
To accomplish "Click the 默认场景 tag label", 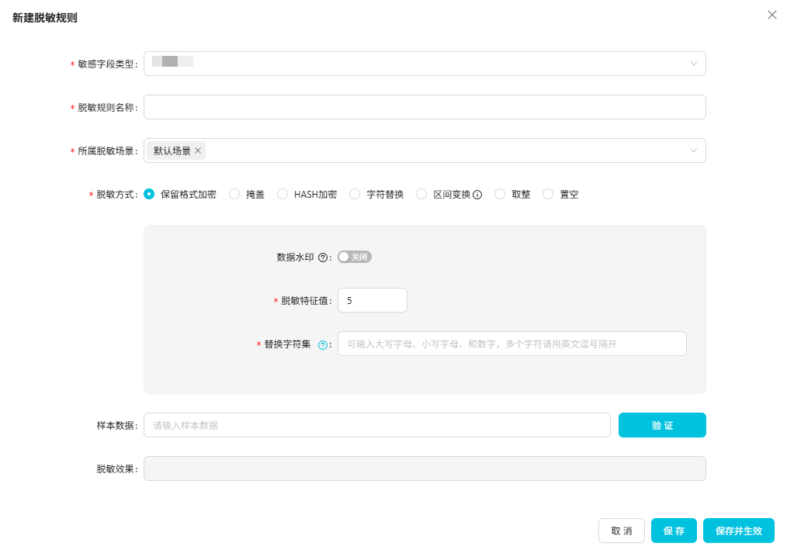I will [x=172, y=151].
